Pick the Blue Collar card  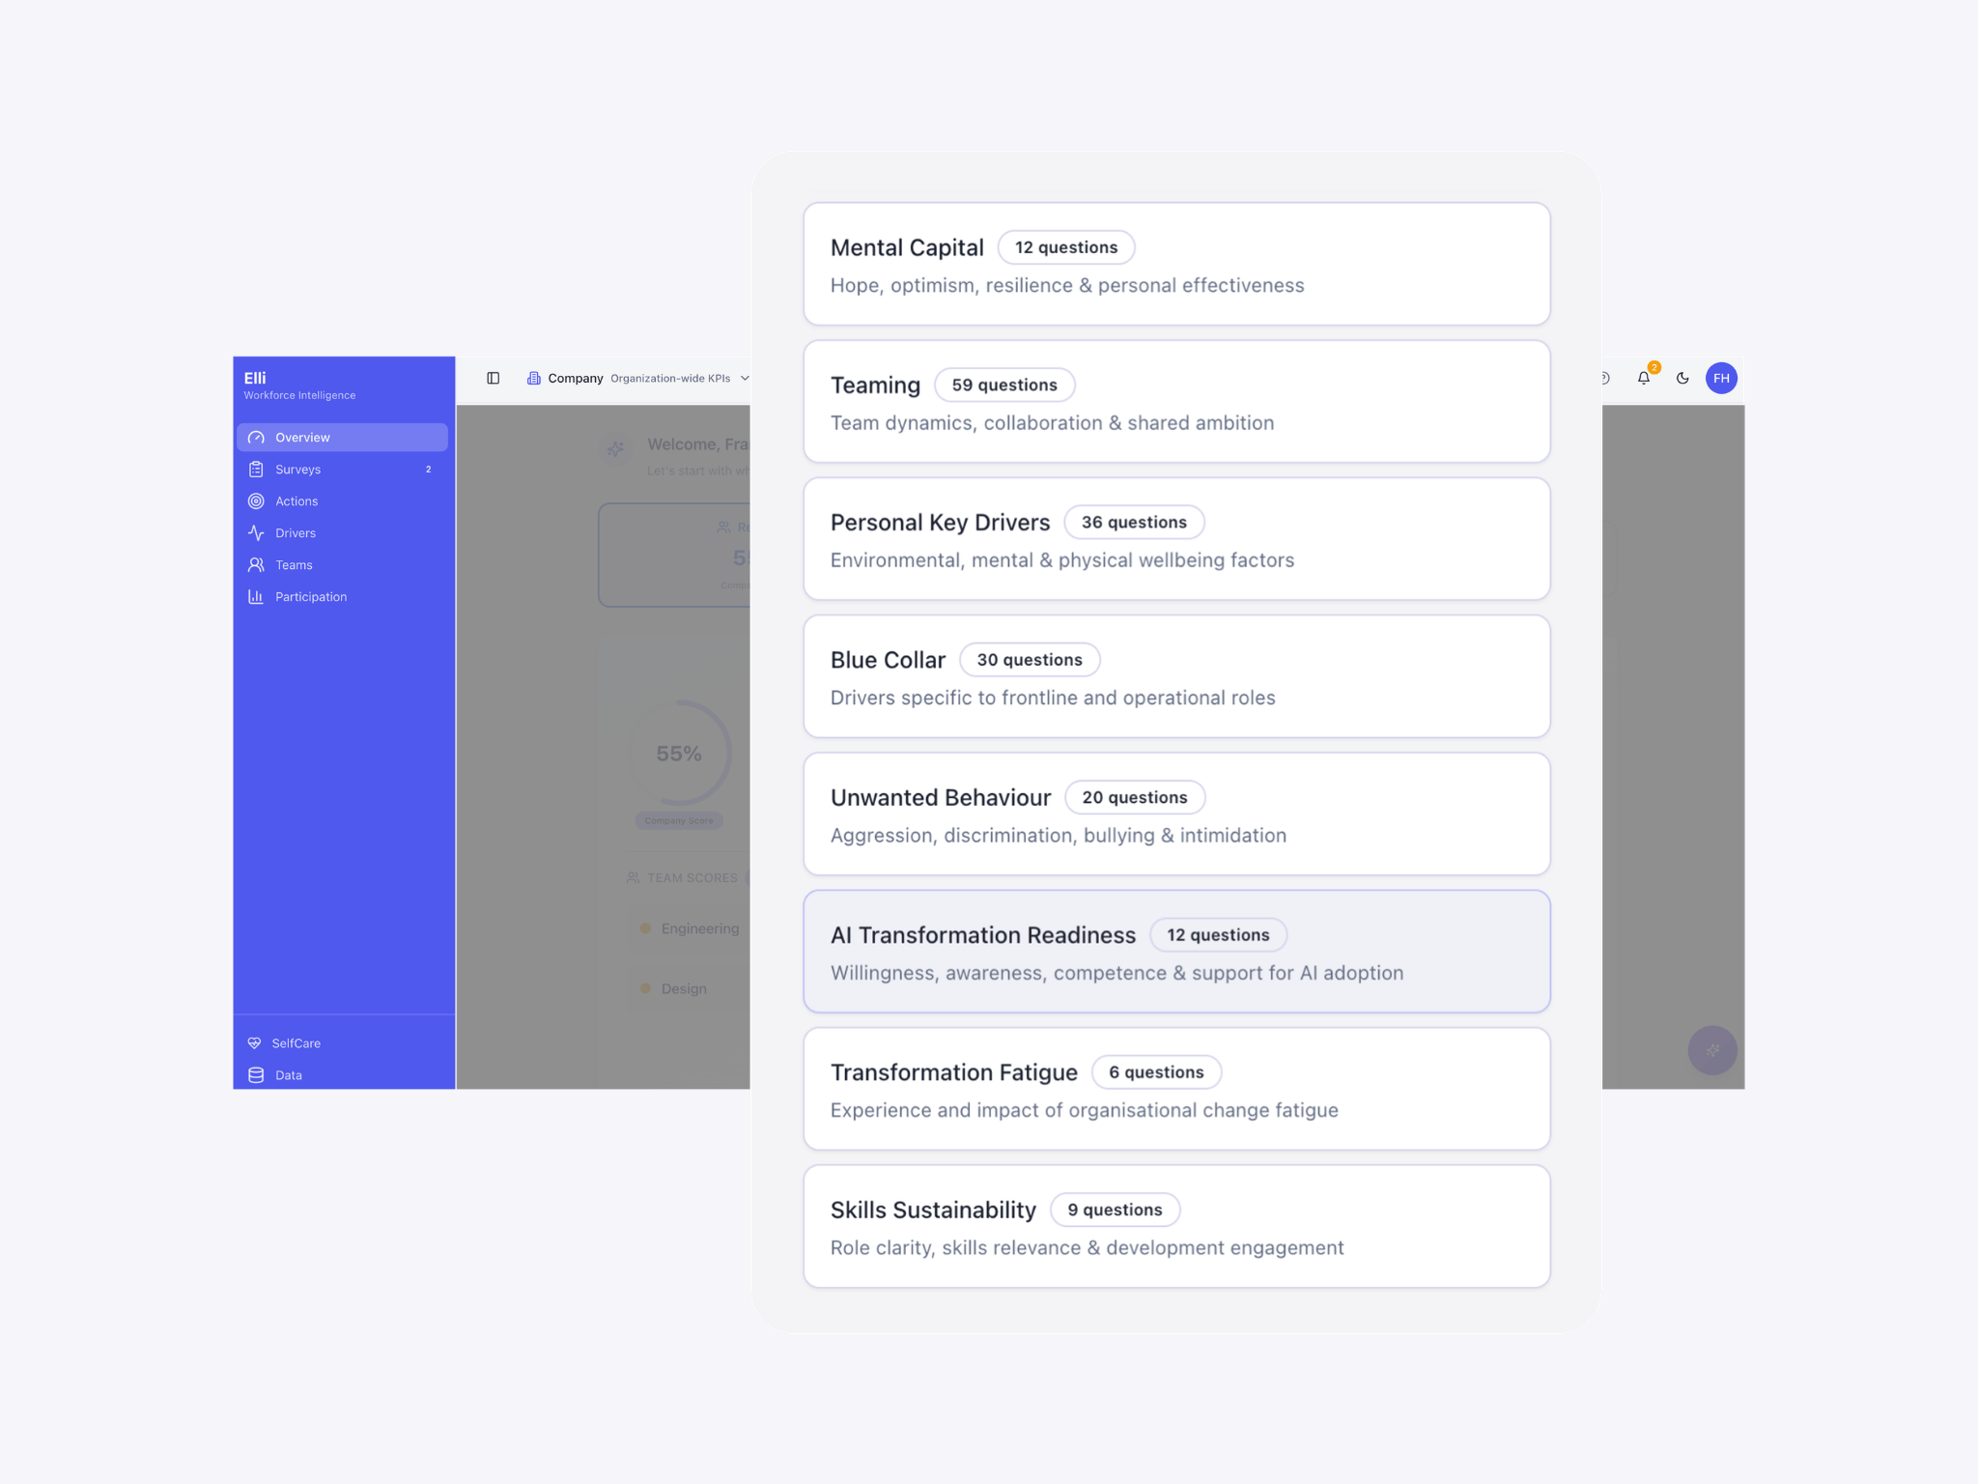1176,676
